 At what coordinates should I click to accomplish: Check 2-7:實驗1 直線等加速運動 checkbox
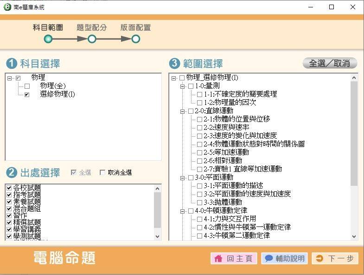tap(200, 169)
